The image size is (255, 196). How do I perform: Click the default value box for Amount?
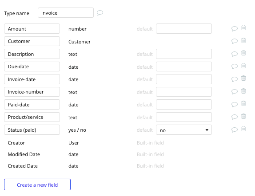184,29
